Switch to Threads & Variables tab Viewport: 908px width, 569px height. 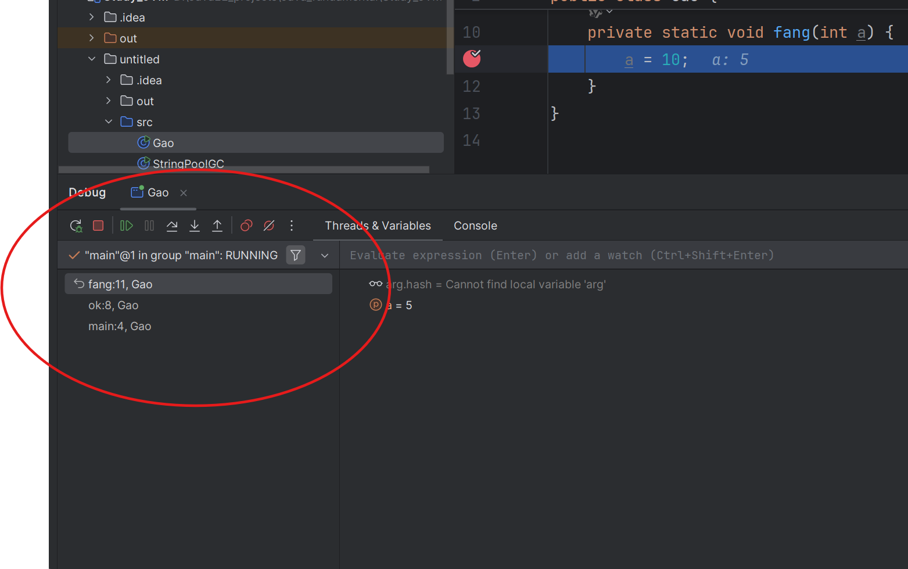click(378, 226)
